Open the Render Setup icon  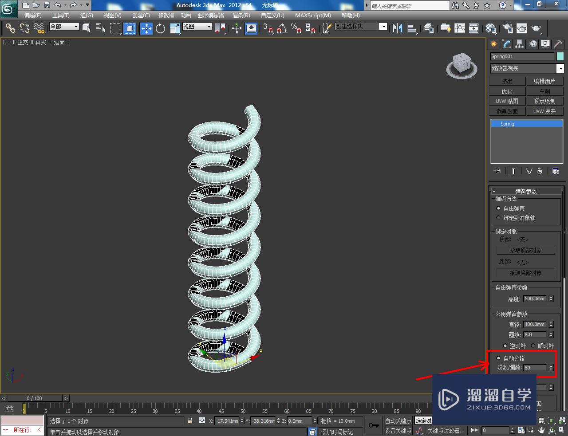click(507, 28)
